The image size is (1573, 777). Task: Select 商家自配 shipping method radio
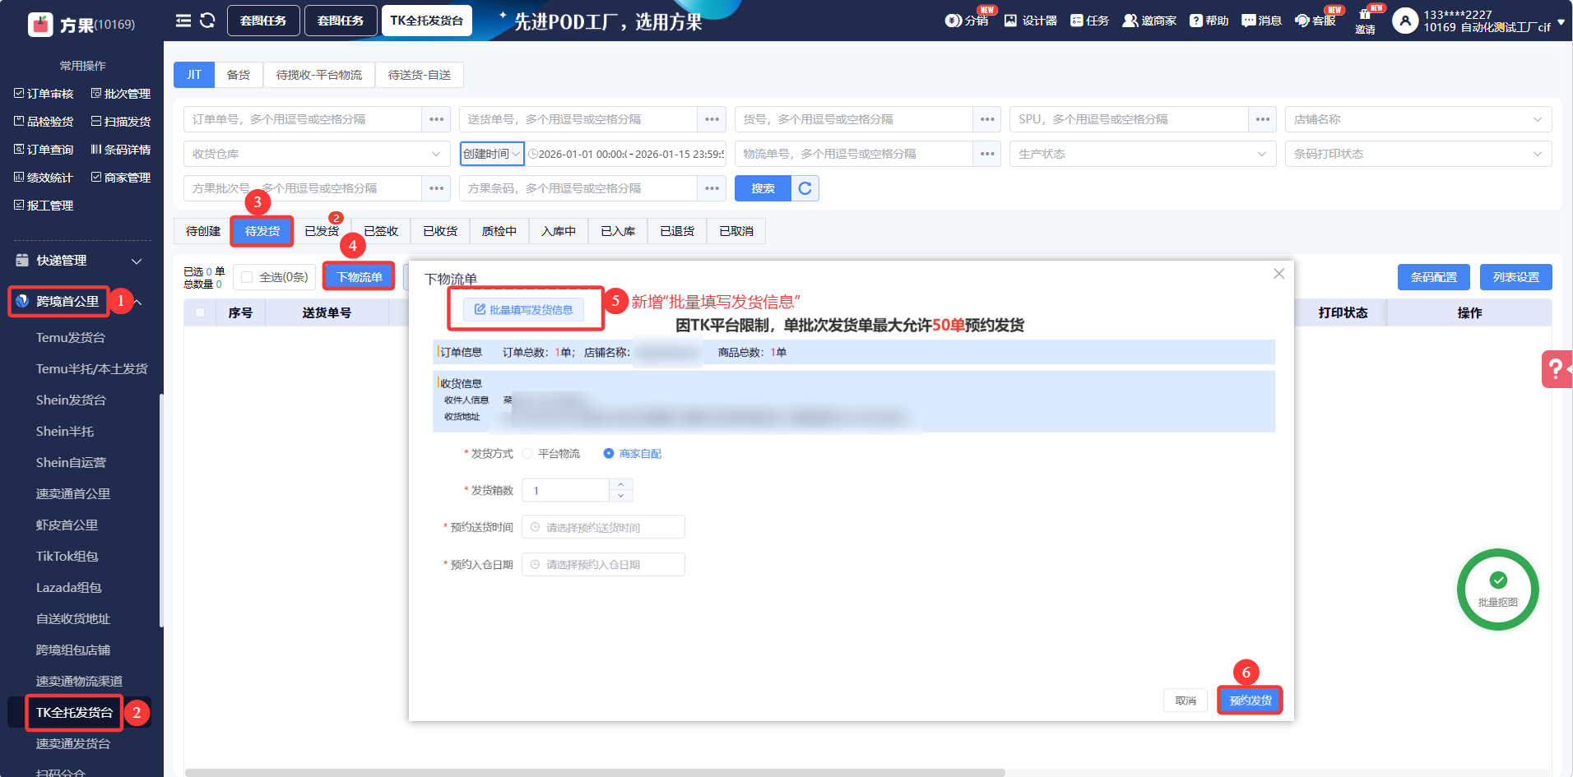609,454
